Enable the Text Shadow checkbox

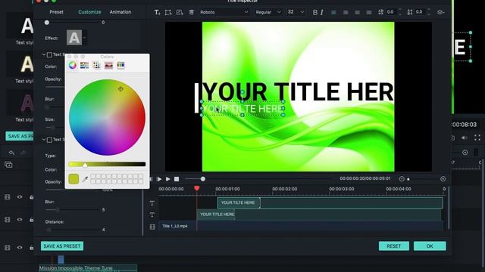pyautogui.click(x=49, y=140)
